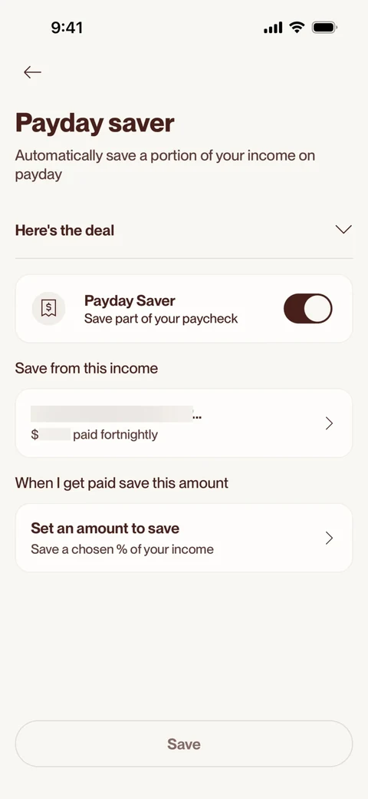
Task: Click the 9:41 clock in status bar
Action: [67, 28]
